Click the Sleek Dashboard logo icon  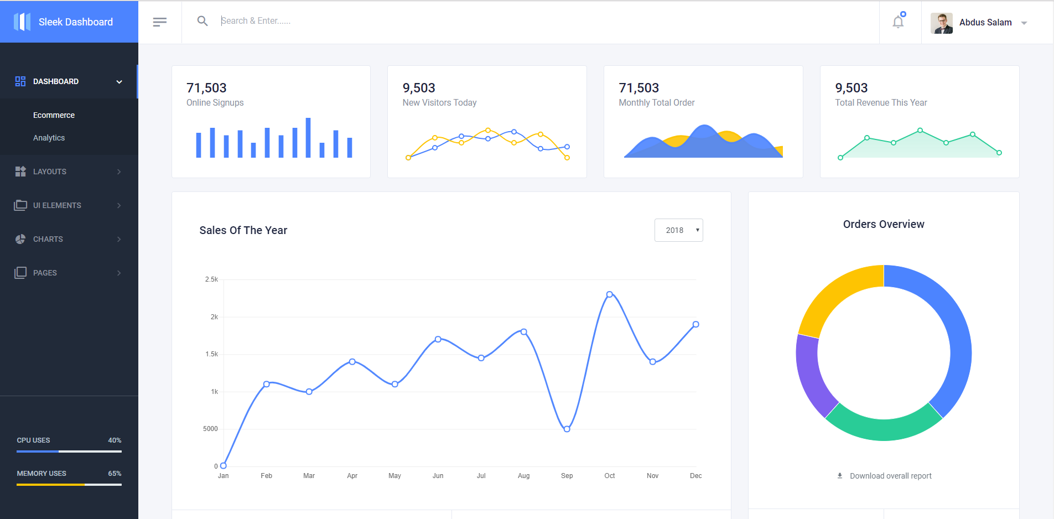pyautogui.click(x=22, y=22)
